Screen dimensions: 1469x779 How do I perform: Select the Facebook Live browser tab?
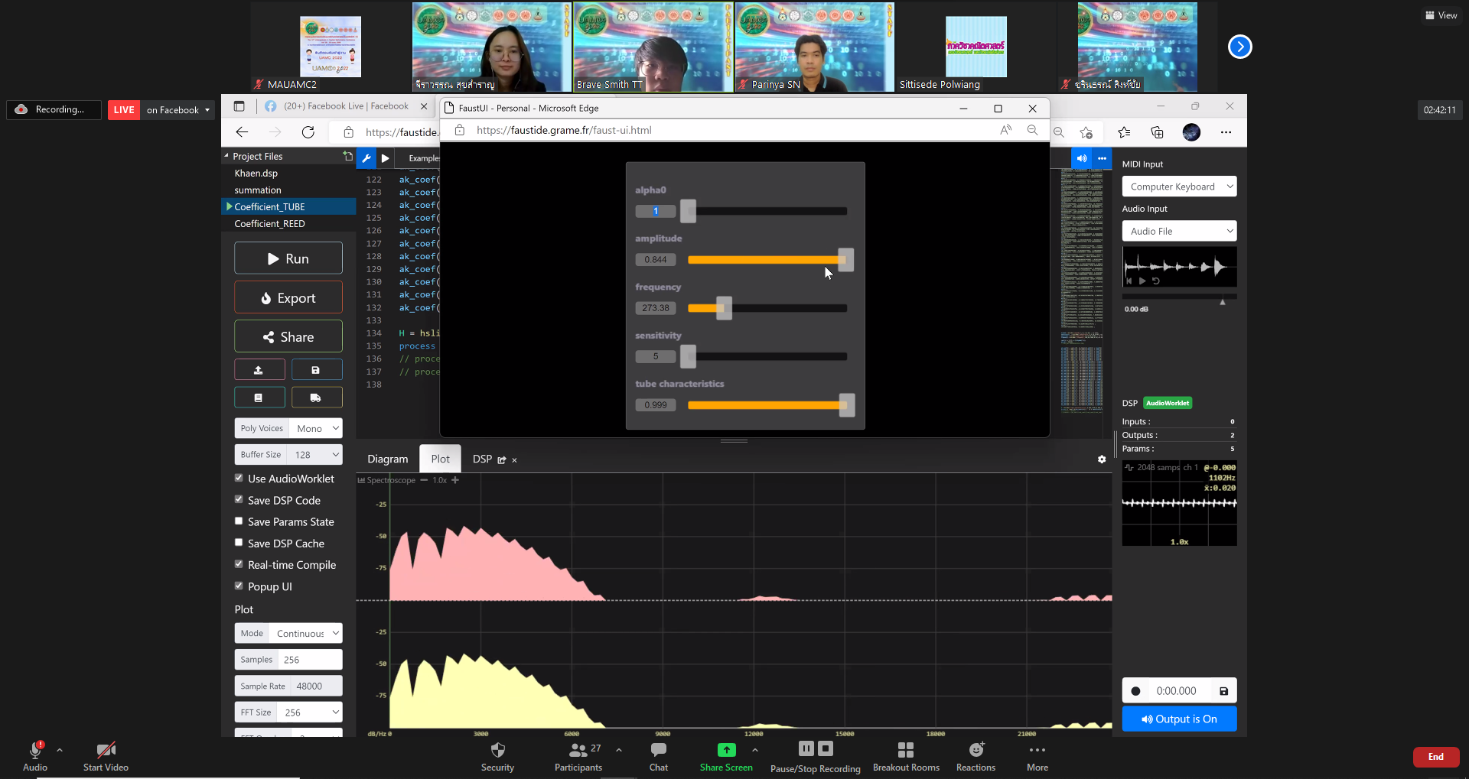tap(346, 106)
